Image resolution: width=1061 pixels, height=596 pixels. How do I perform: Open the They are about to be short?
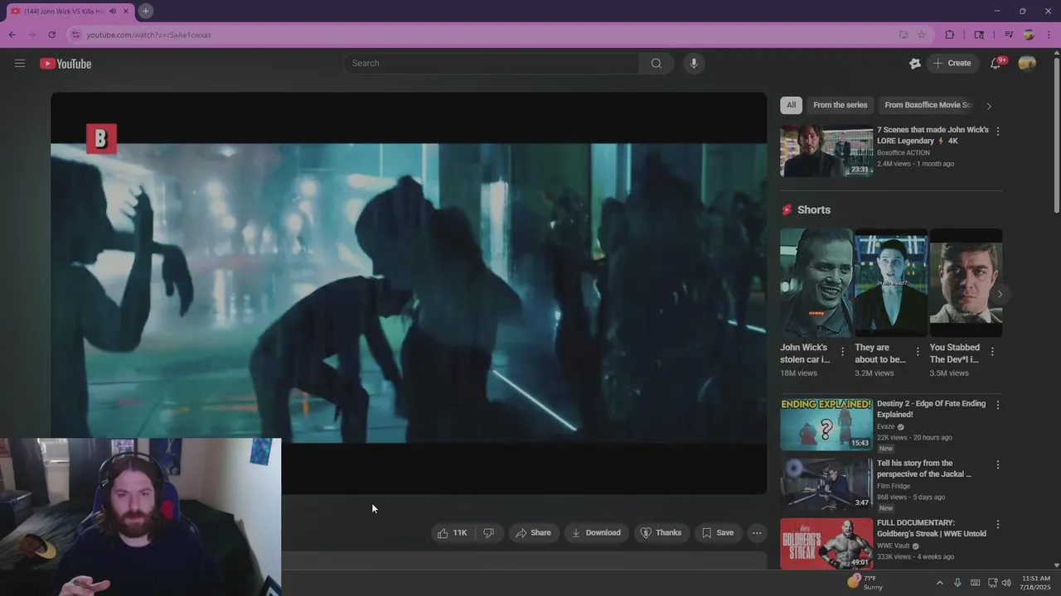pyautogui.click(x=891, y=282)
